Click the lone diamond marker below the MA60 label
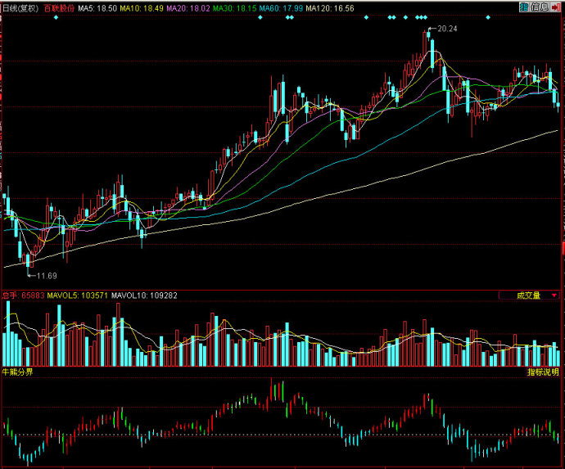This screenshot has height=469, width=565. (260, 17)
